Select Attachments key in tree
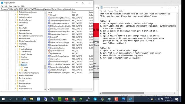This screenshot has width=185, height=104. (26, 52)
